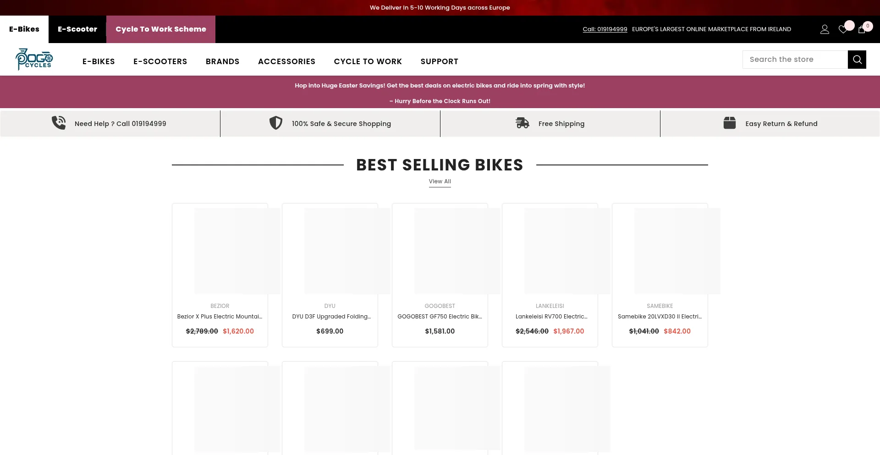The image size is (880, 455).
Task: Click the 100% Safe & Secure Shopping text
Action: coord(341,124)
